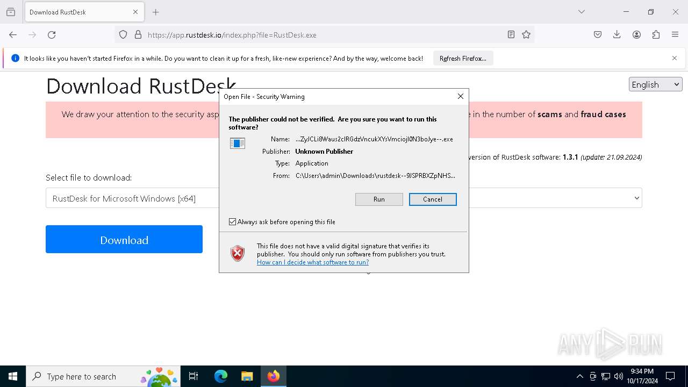Open a new tab with plus button
The image size is (688, 387).
[x=156, y=12]
